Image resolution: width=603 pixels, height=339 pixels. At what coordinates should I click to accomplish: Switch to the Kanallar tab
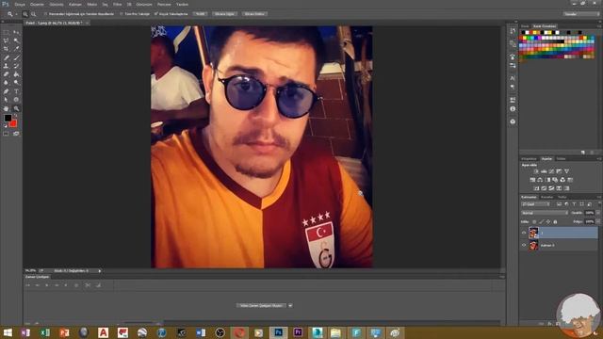tap(546, 197)
